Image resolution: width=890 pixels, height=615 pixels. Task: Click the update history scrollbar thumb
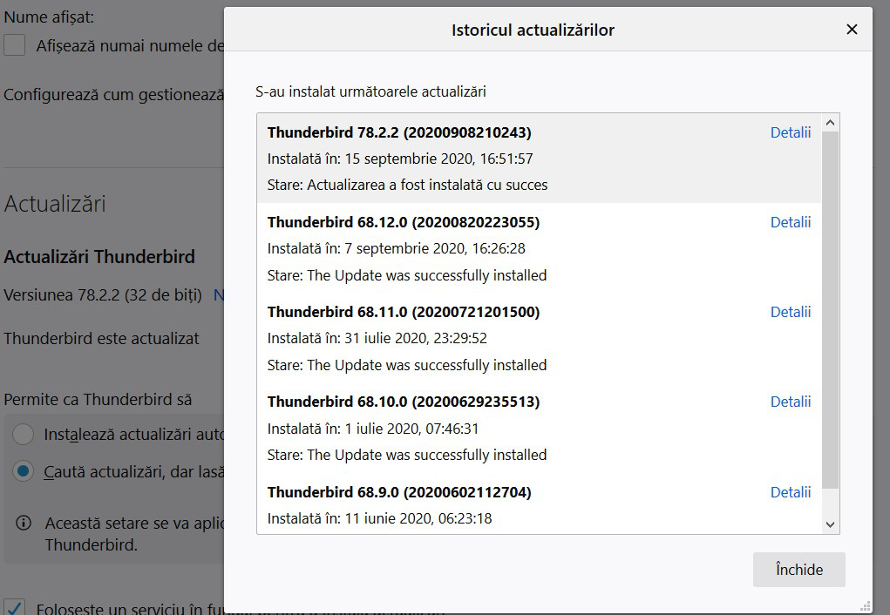pos(830,309)
